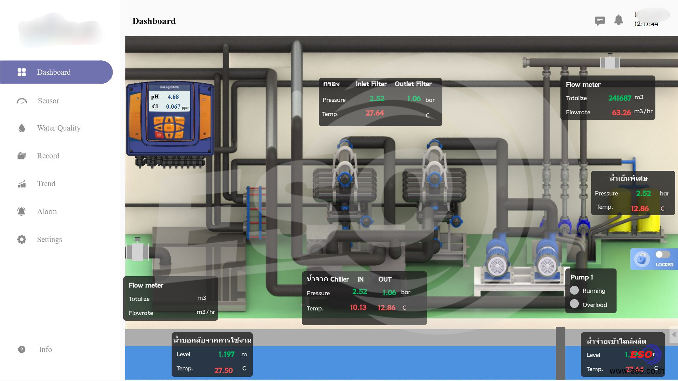This screenshot has height=381, width=678.
Task: Open the www.eso.co.th link
Action: point(637,371)
